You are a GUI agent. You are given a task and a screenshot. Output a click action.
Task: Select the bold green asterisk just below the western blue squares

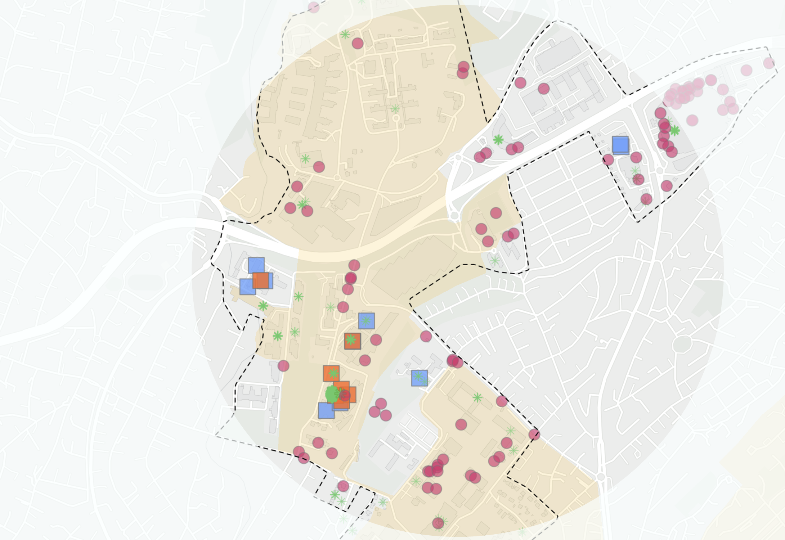[263, 306]
